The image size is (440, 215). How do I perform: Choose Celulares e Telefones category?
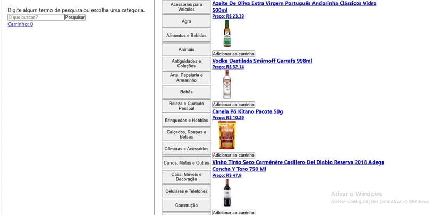click(187, 191)
